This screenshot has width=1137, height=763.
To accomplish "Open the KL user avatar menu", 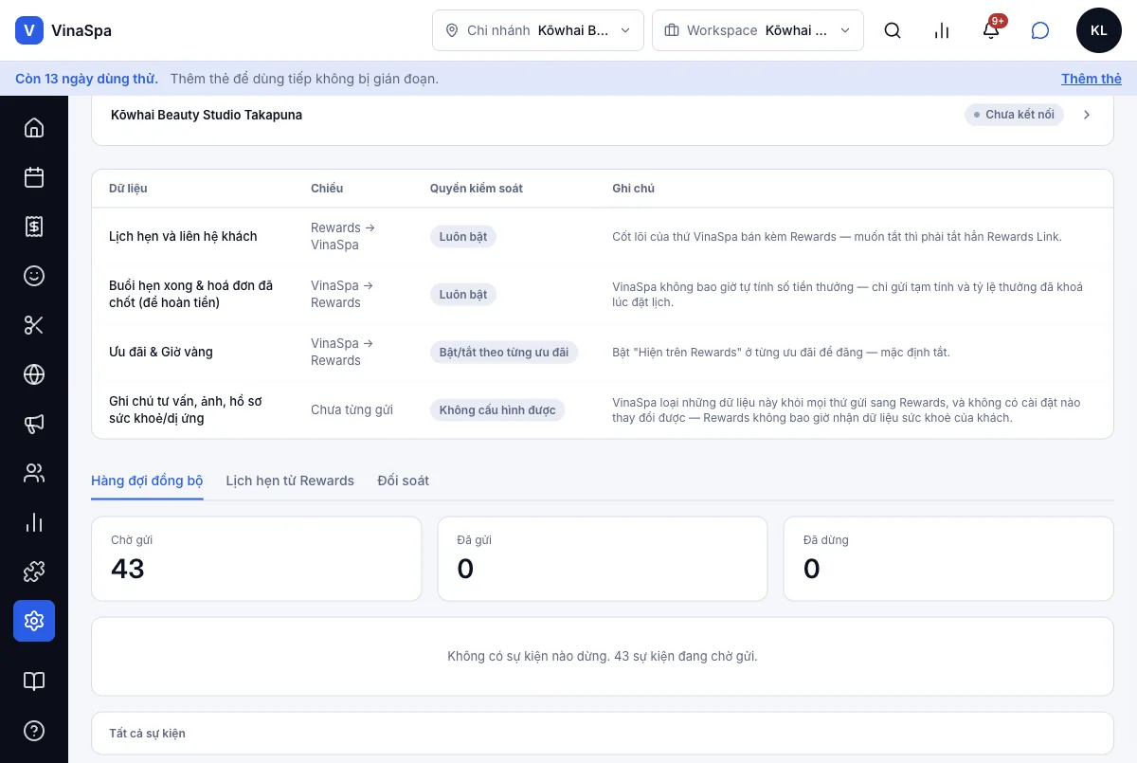I will [x=1099, y=30].
